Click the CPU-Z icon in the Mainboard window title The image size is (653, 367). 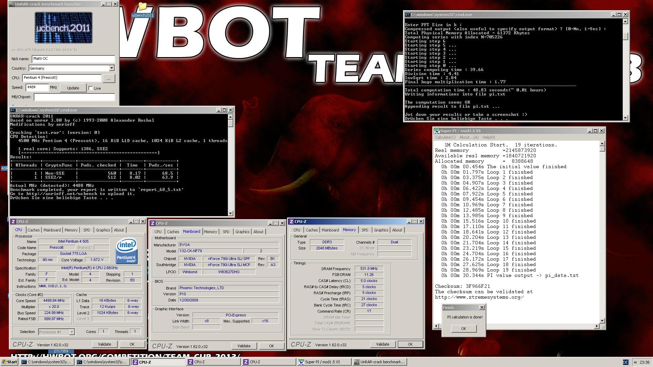coord(153,223)
